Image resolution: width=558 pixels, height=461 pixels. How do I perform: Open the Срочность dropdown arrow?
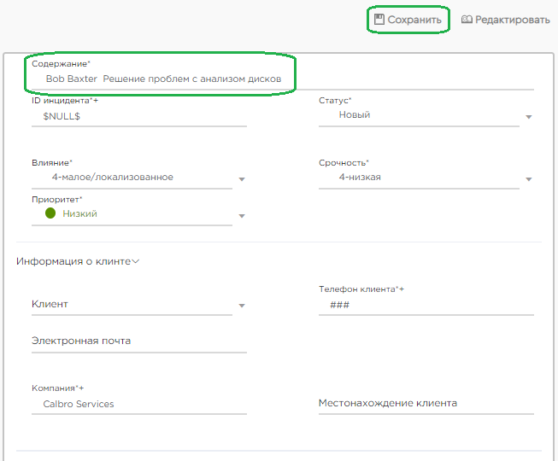529,179
